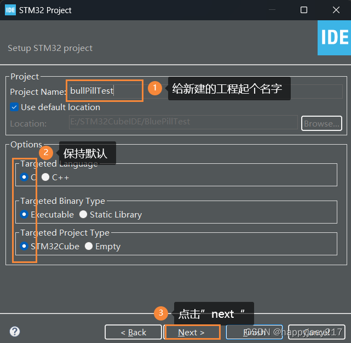Choose the Executable binary type

pyautogui.click(x=24, y=214)
